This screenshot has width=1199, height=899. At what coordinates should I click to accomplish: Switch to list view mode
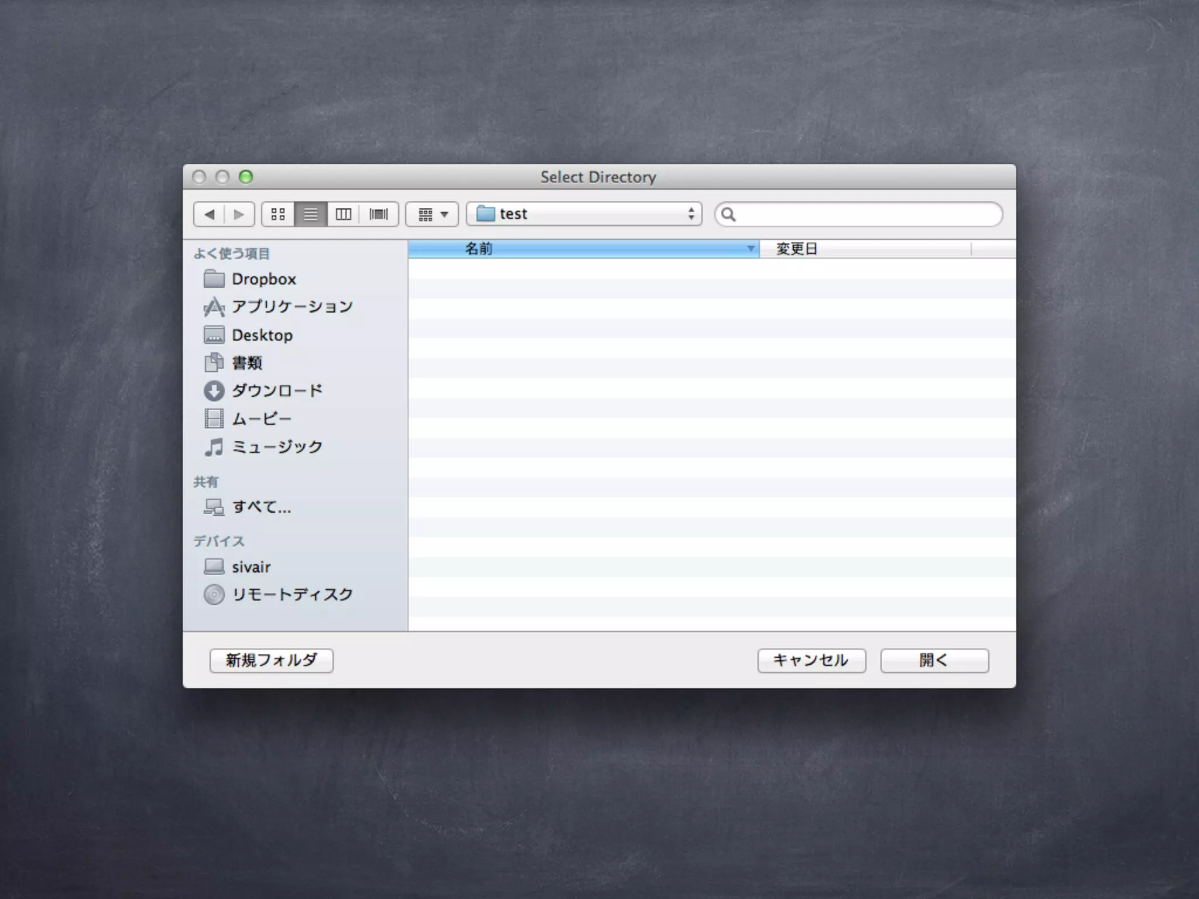pos(311,214)
